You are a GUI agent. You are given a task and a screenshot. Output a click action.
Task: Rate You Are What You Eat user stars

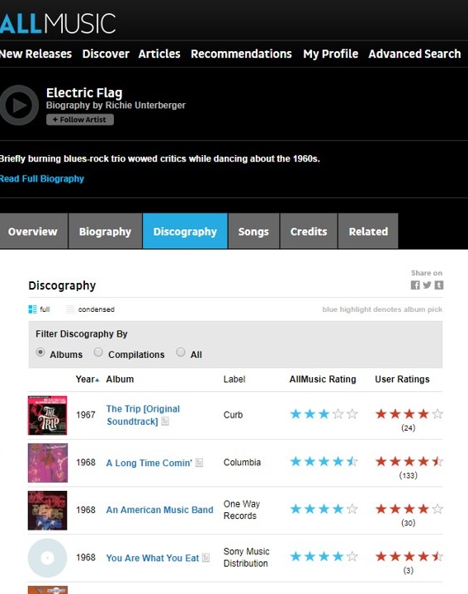click(409, 557)
